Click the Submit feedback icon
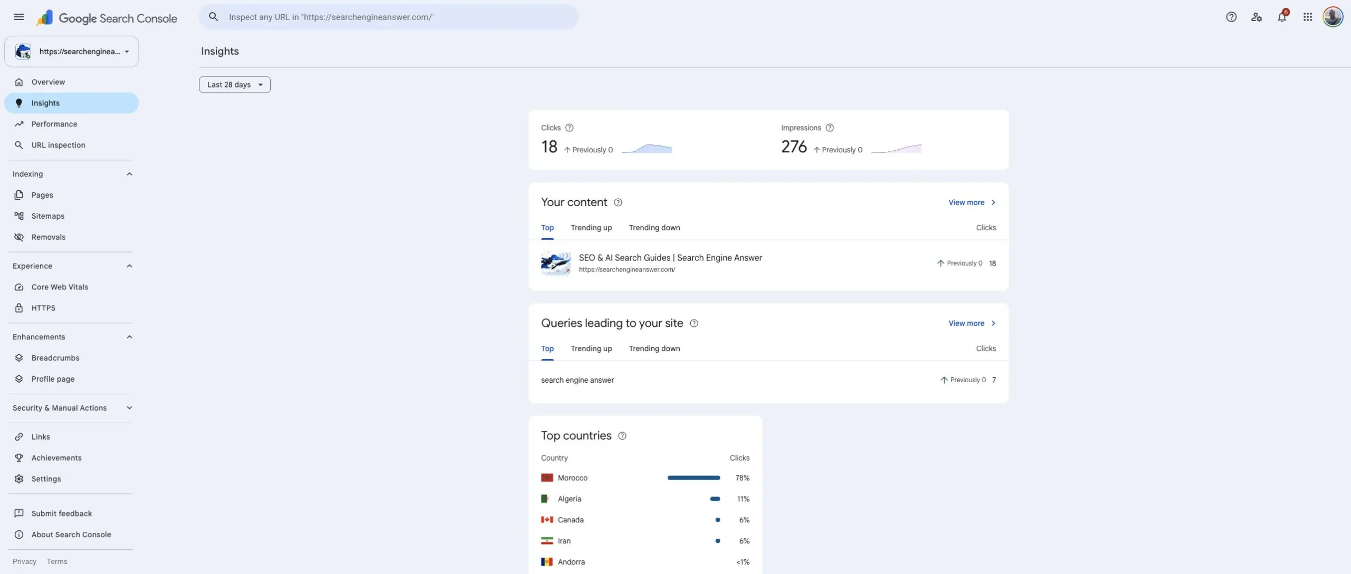 point(19,513)
